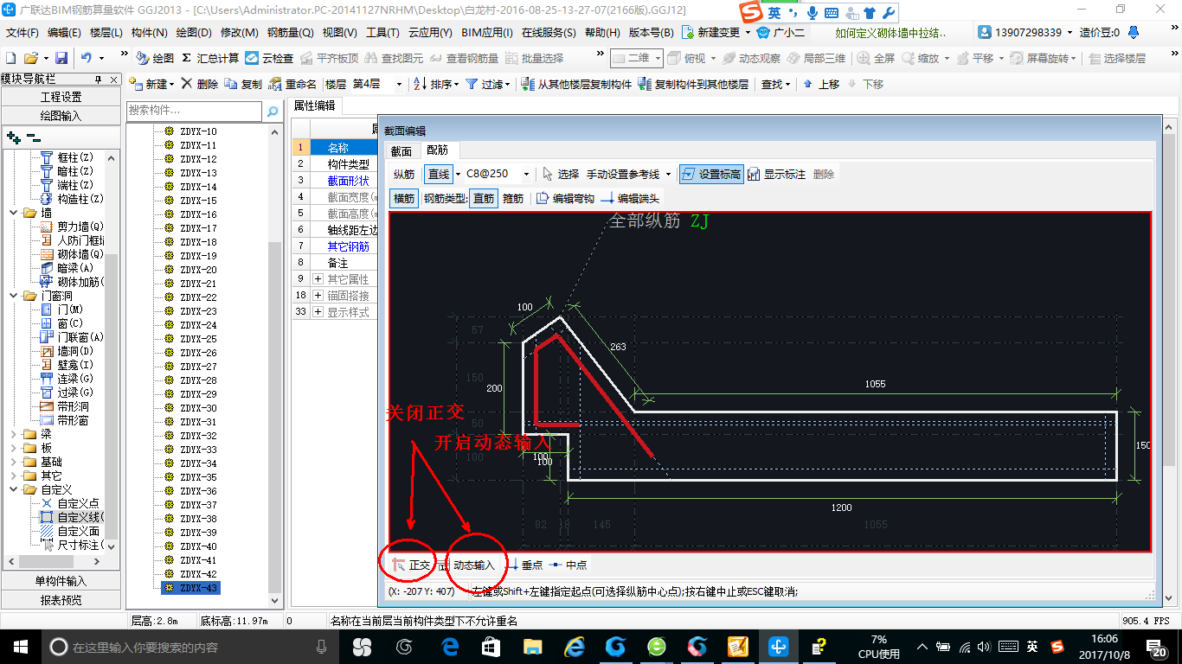
Task: Open 报表预览 navigation section
Action: click(61, 600)
